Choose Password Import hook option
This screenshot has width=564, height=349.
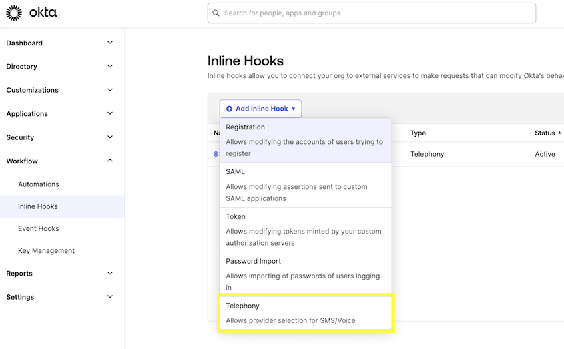click(x=306, y=274)
